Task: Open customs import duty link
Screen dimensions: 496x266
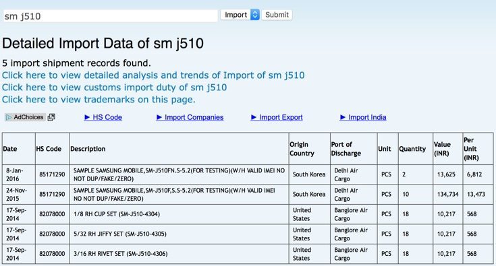Action: (x=114, y=88)
